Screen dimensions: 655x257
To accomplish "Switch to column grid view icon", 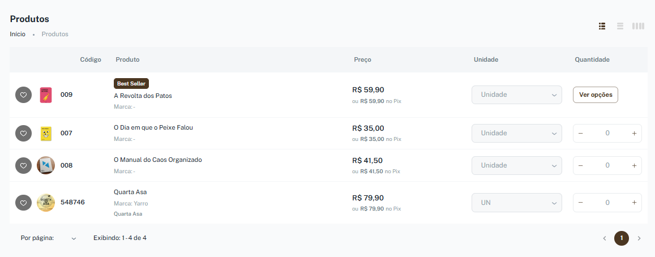I will [638, 27].
